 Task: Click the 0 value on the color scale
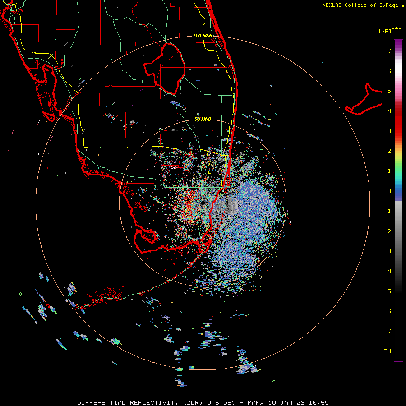(x=389, y=191)
